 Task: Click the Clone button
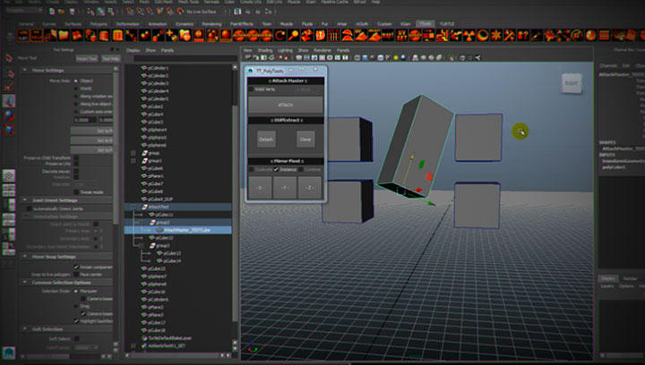[x=305, y=140]
